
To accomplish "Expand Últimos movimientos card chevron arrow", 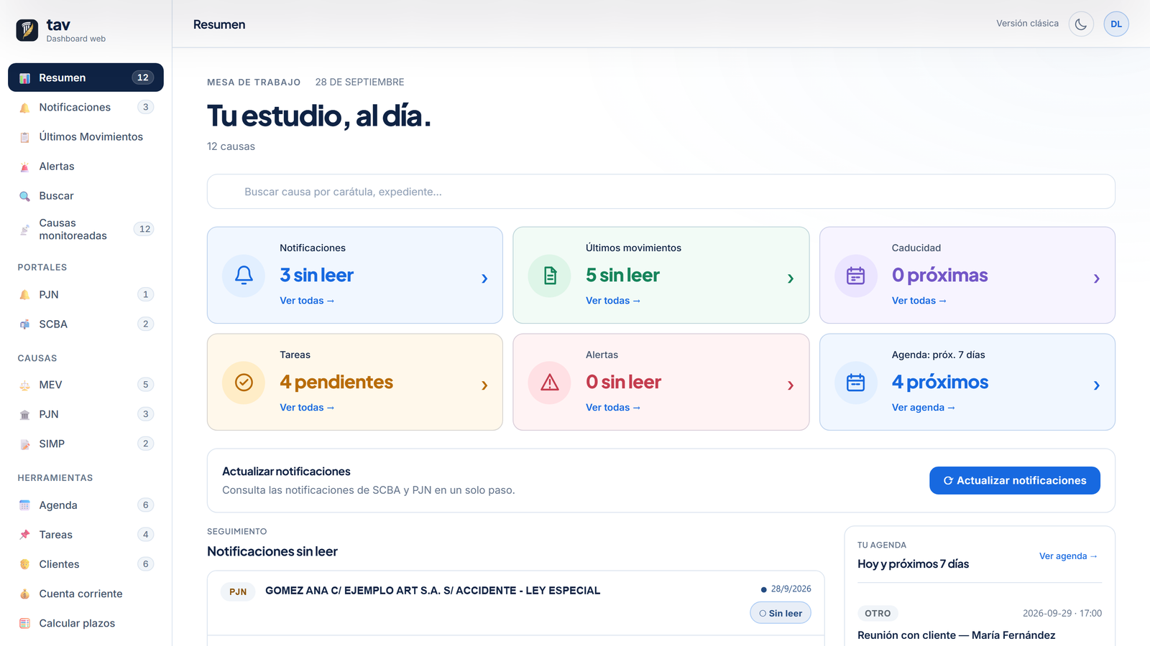I will click(791, 278).
